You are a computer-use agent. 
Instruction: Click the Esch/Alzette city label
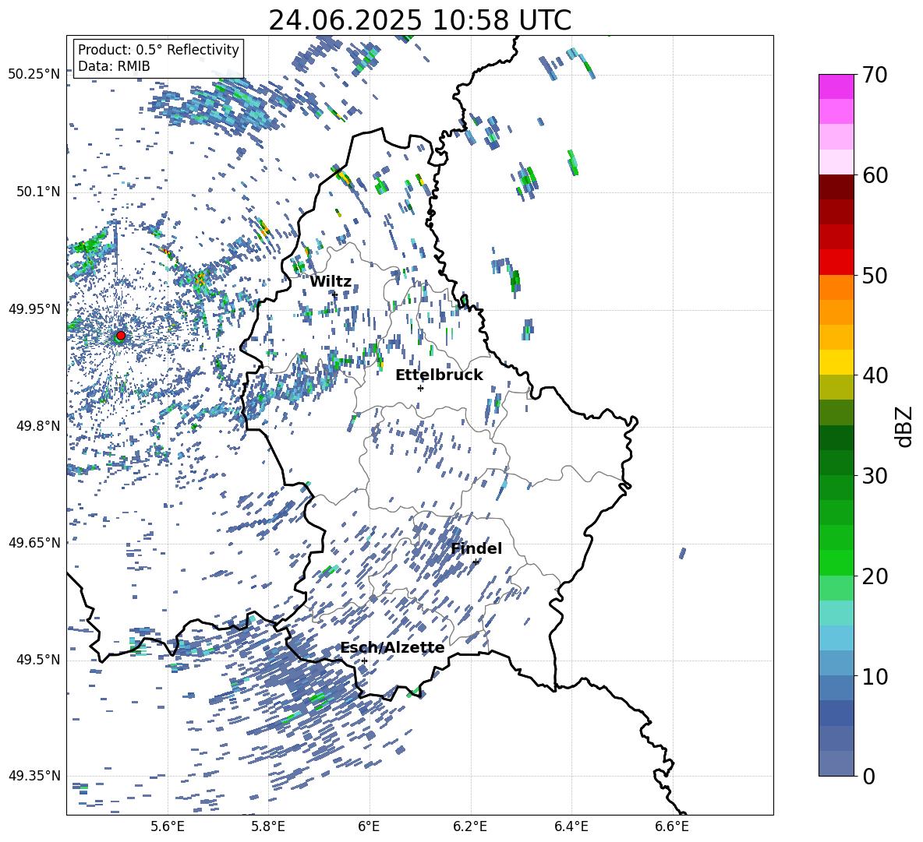point(392,647)
